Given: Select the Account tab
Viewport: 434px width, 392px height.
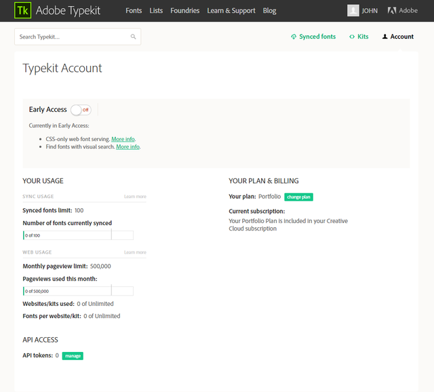Looking at the screenshot, I should click(398, 37).
